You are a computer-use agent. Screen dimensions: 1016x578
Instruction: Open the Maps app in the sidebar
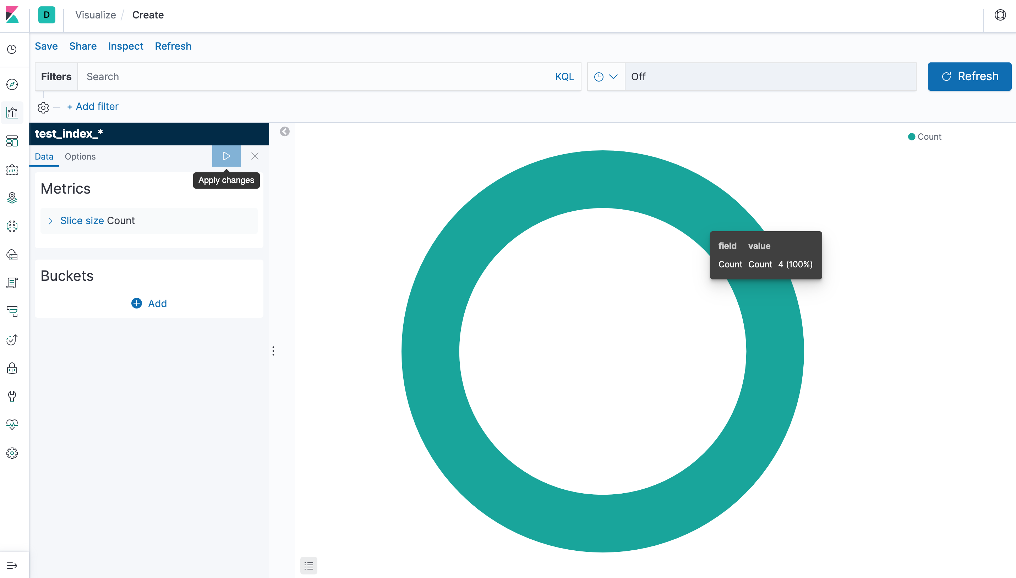pyautogui.click(x=11, y=198)
